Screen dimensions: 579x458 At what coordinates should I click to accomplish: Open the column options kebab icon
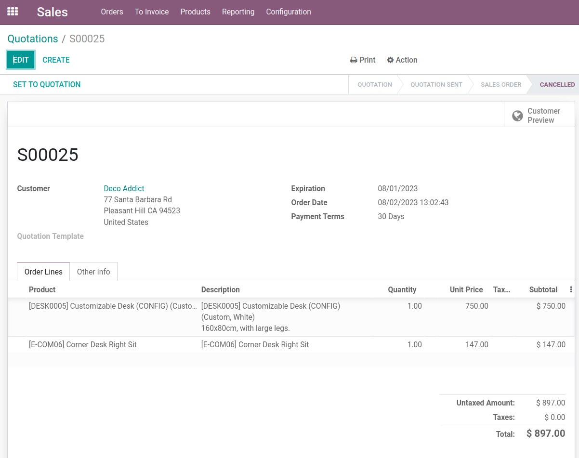571,289
